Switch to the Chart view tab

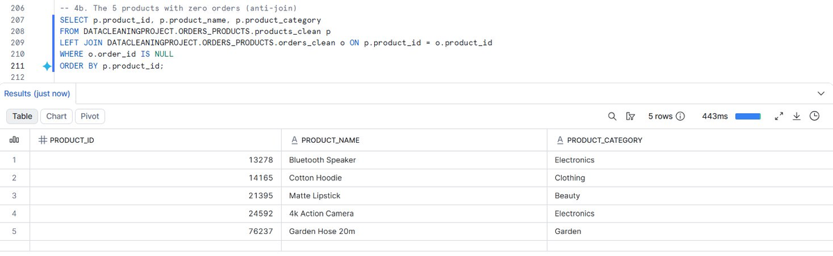click(x=57, y=117)
